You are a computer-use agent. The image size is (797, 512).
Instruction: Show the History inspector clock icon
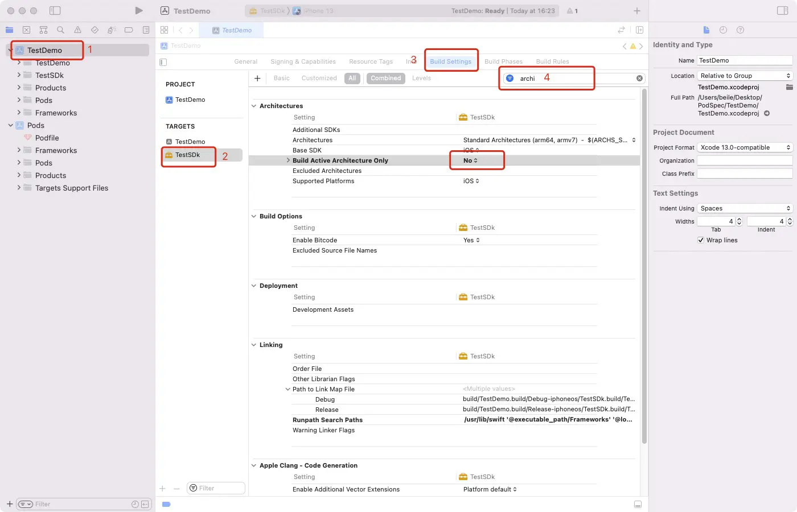coord(723,30)
